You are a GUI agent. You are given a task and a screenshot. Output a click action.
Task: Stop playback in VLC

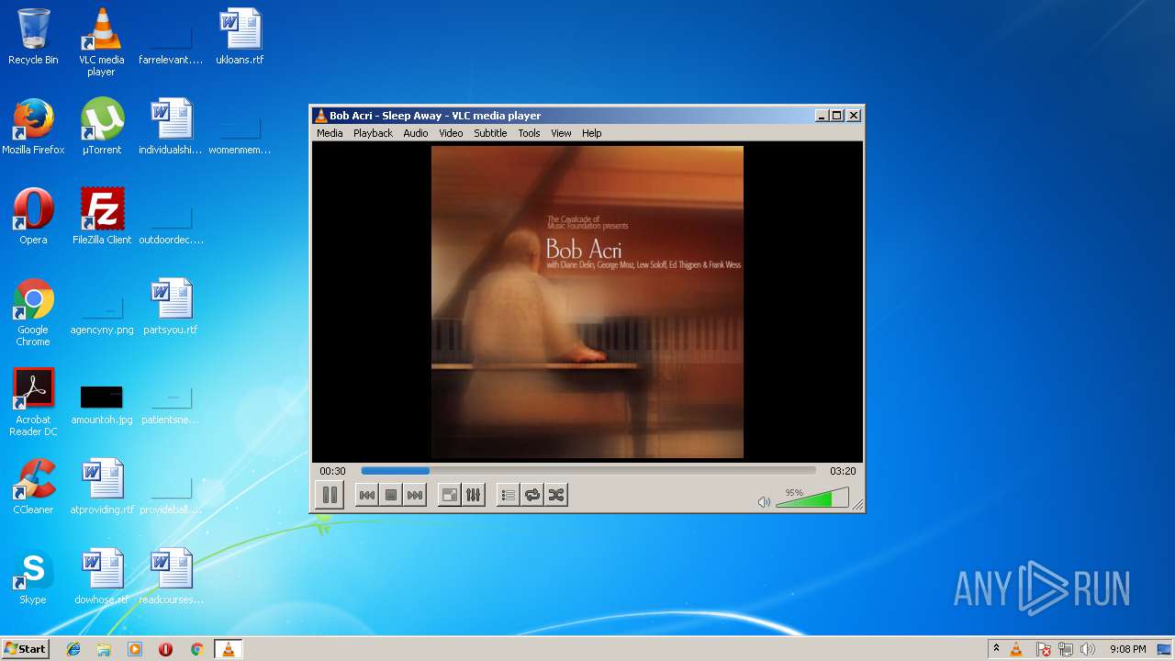pos(391,495)
